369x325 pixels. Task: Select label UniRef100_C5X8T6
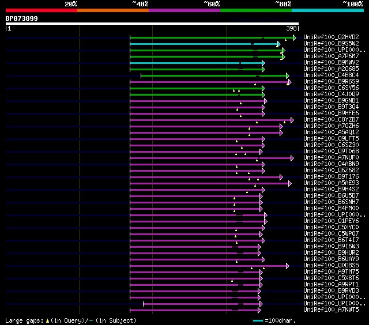pyautogui.click(x=331, y=278)
